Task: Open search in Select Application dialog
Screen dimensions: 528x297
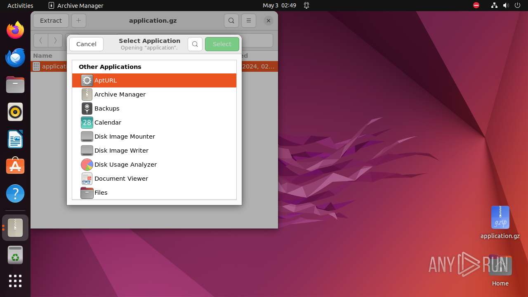Action: click(195, 44)
